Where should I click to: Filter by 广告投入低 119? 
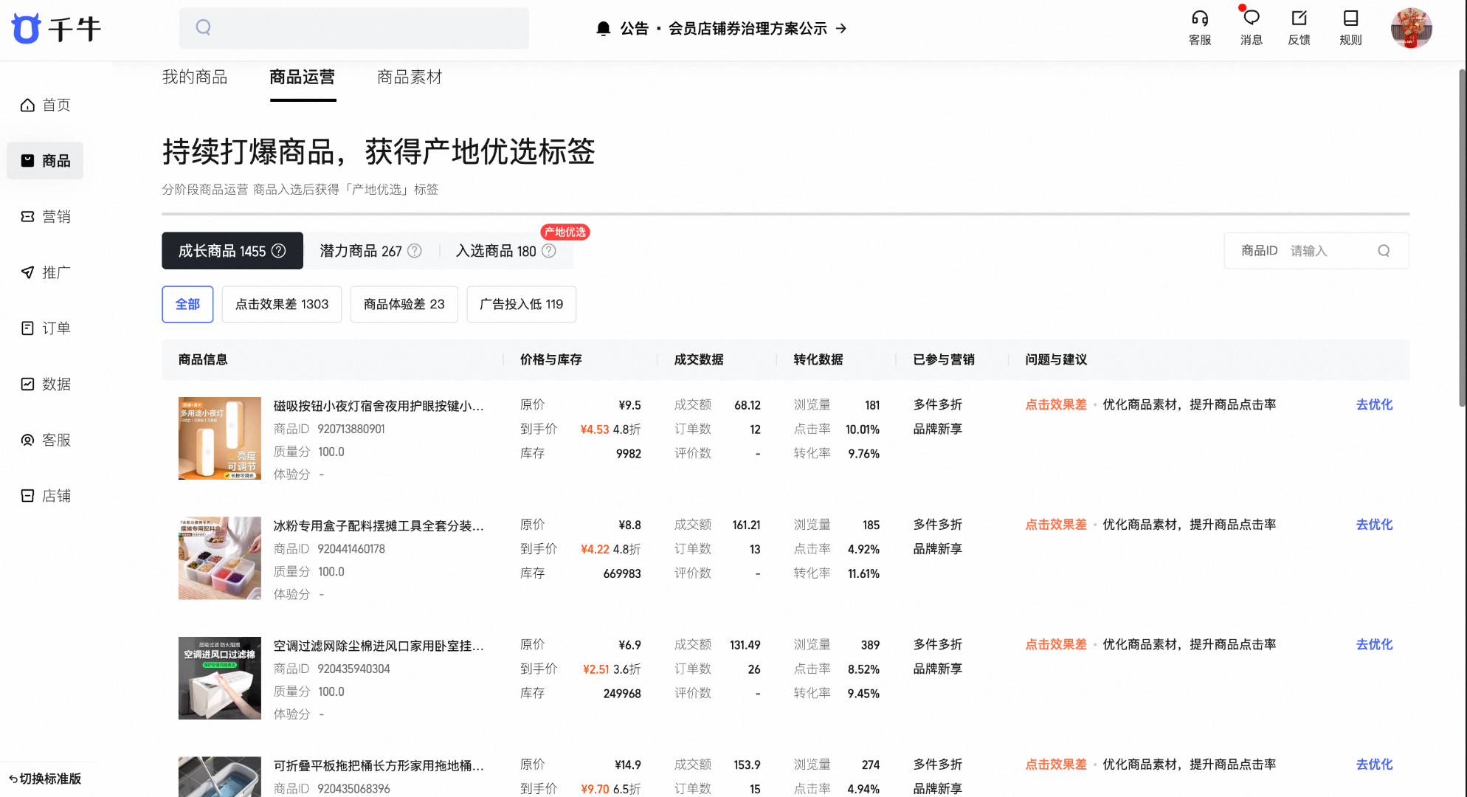click(x=522, y=304)
